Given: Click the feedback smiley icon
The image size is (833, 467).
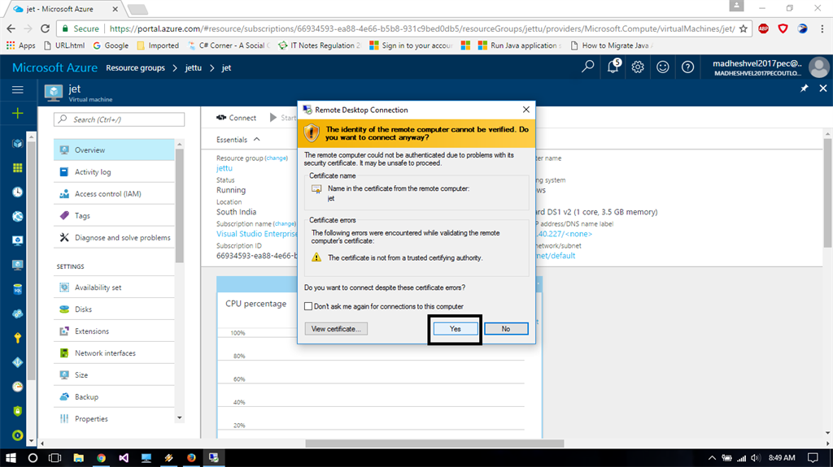Looking at the screenshot, I should tap(662, 67).
